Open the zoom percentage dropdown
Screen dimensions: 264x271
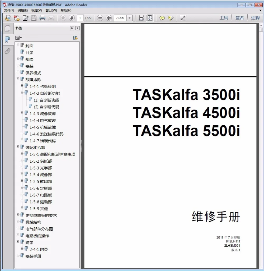[130, 18]
